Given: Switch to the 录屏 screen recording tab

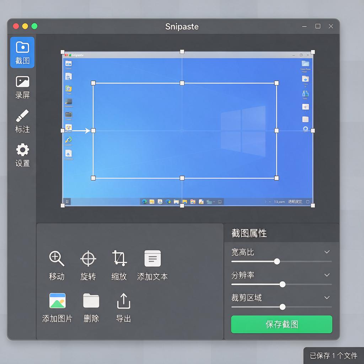Looking at the screenshot, I should pyautogui.click(x=22, y=87).
